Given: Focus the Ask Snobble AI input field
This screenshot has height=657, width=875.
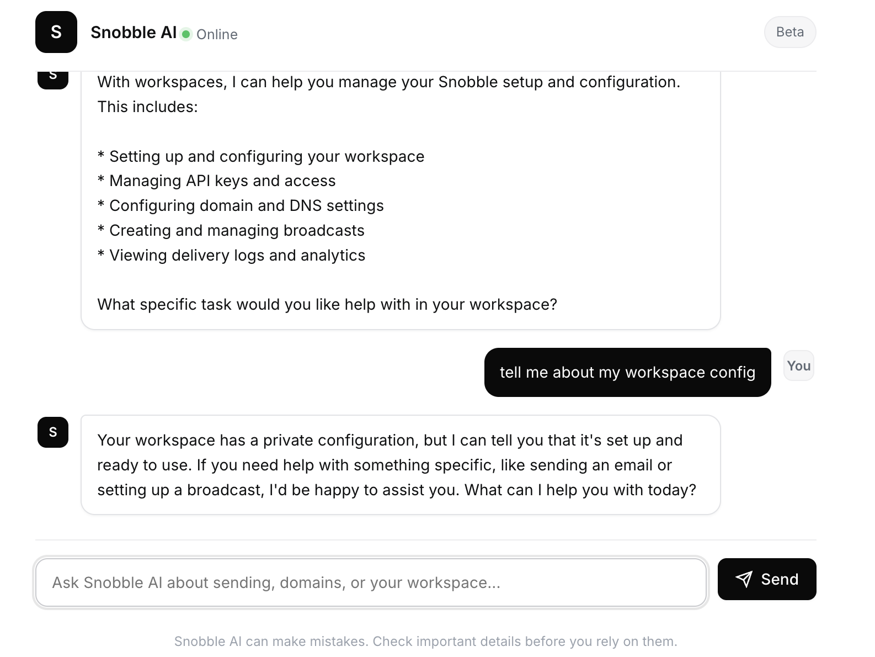Looking at the screenshot, I should (x=371, y=582).
